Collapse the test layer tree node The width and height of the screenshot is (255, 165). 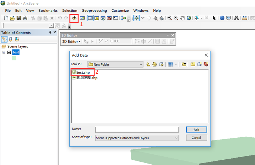(x=4, y=52)
